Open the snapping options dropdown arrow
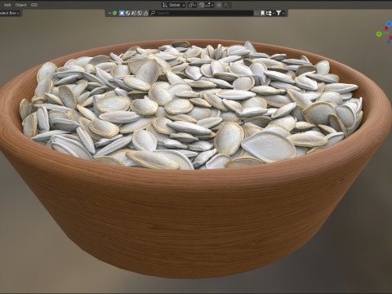This screenshot has width=392, height=294. pos(210,5)
